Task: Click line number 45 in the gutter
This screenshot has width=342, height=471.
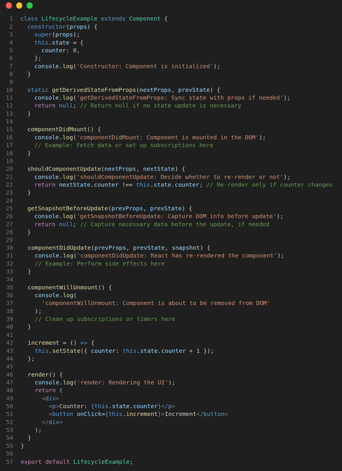Action: pos(9,366)
